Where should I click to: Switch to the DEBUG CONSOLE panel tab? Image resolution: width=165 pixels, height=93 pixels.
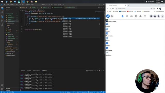37,71
